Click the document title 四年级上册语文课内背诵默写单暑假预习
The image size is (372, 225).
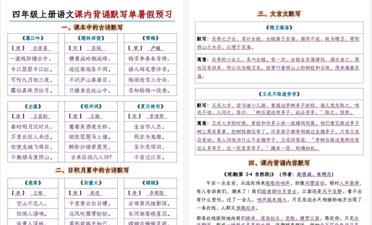(x=92, y=15)
